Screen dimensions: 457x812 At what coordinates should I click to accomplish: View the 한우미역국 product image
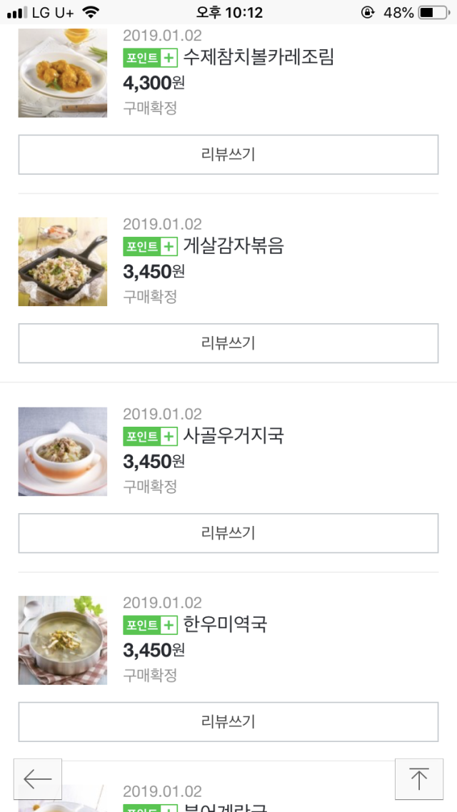pos(63,640)
